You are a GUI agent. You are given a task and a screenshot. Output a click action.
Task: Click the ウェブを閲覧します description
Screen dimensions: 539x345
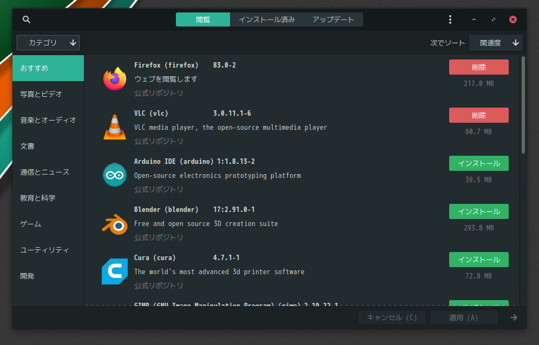(x=166, y=79)
